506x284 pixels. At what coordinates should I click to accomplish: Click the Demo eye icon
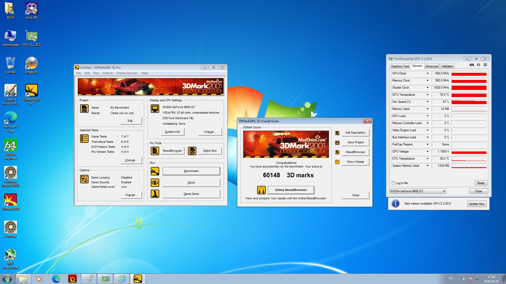[x=155, y=182]
